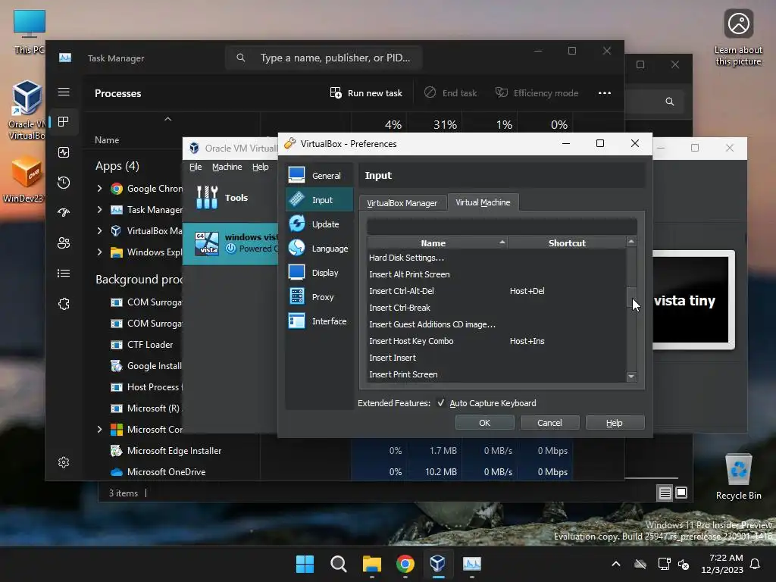Click Task Manager icon on the taskbar
Screen dimensions: 776x582
pos(471,564)
